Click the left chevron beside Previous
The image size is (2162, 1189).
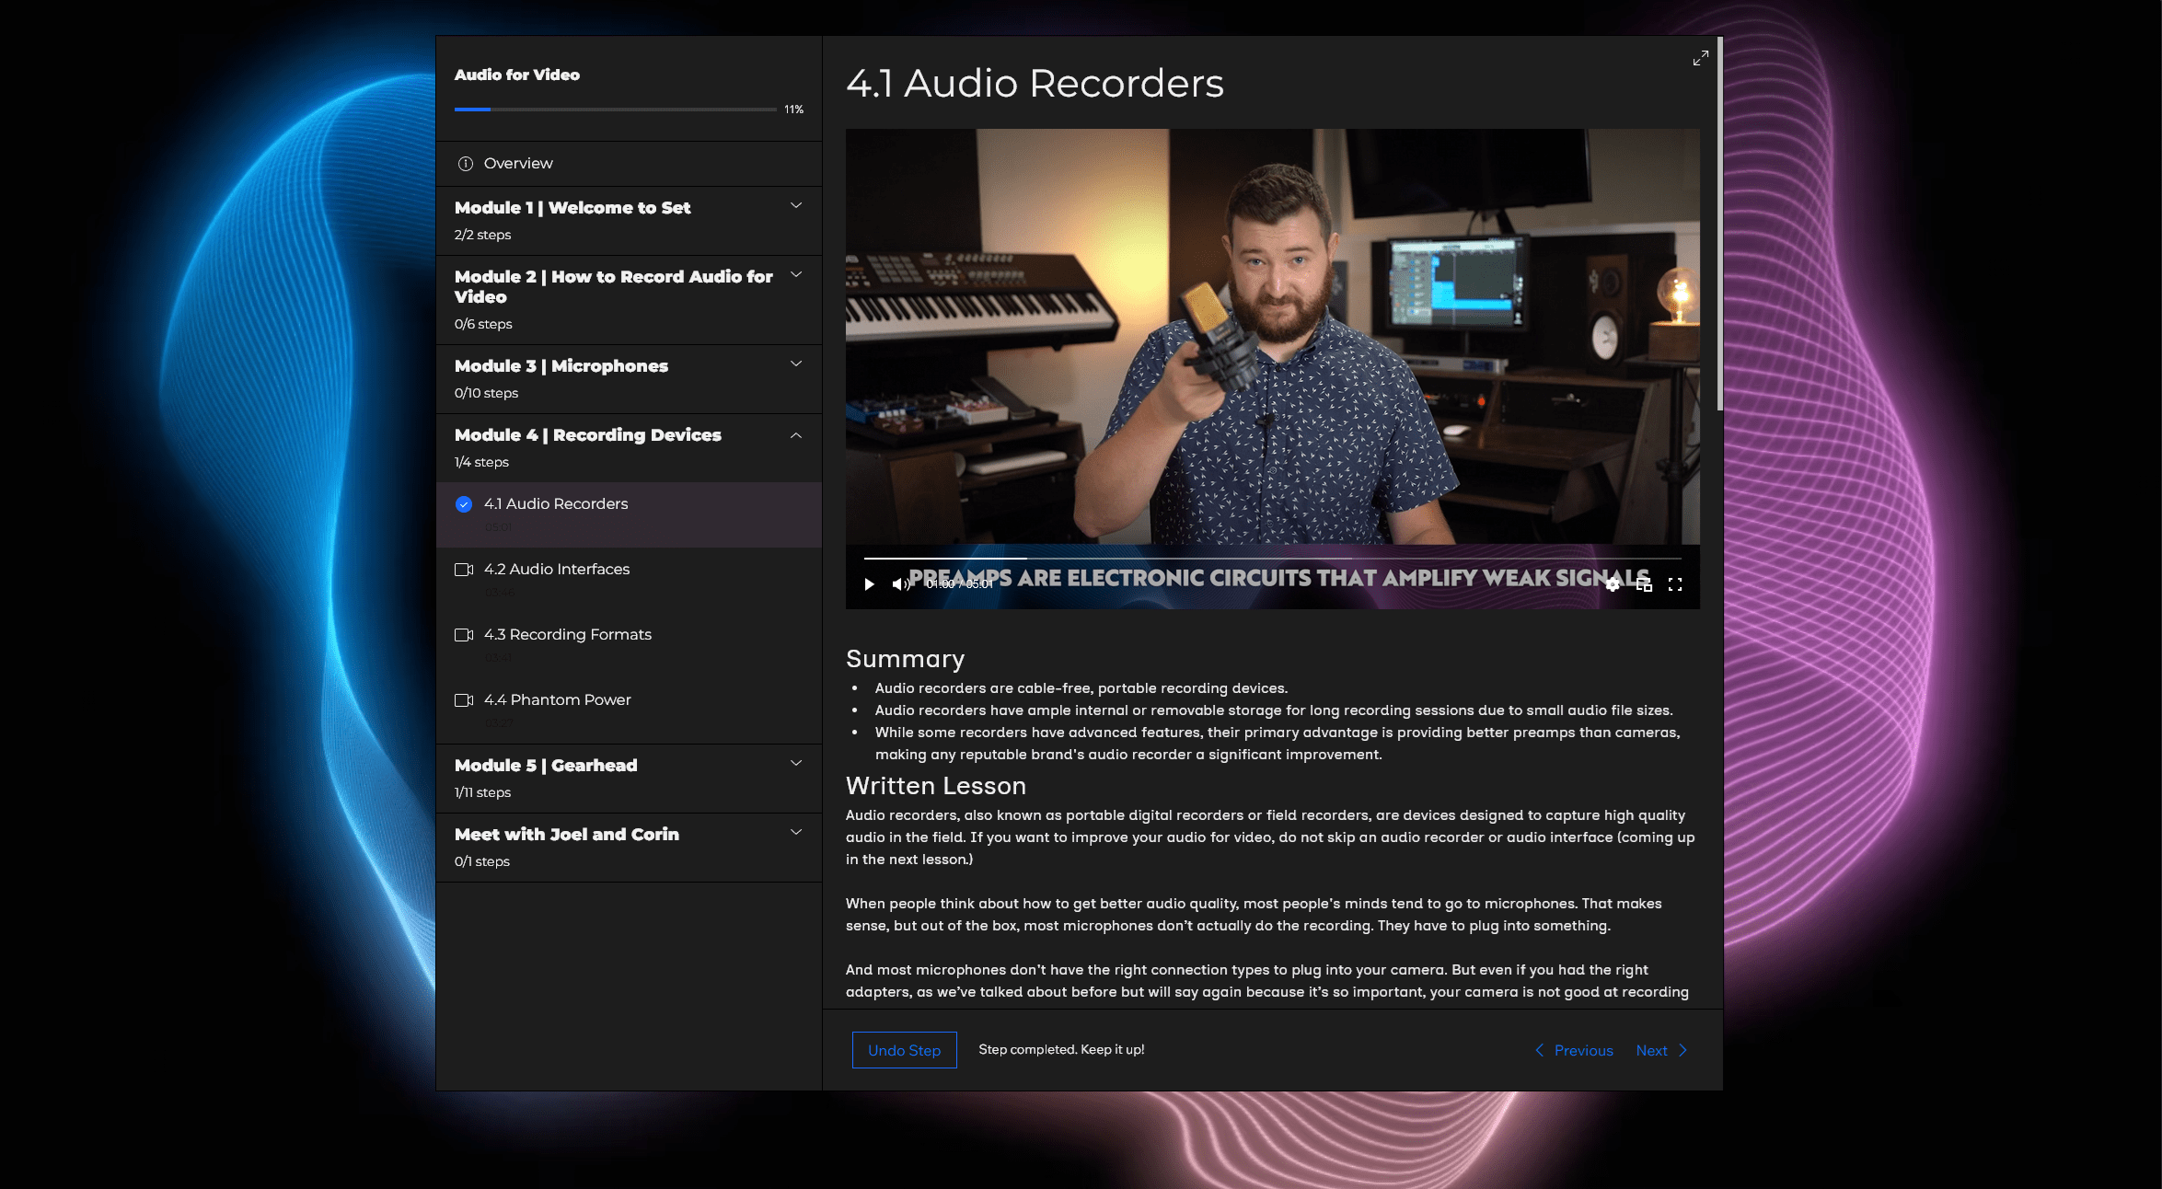point(1539,1050)
